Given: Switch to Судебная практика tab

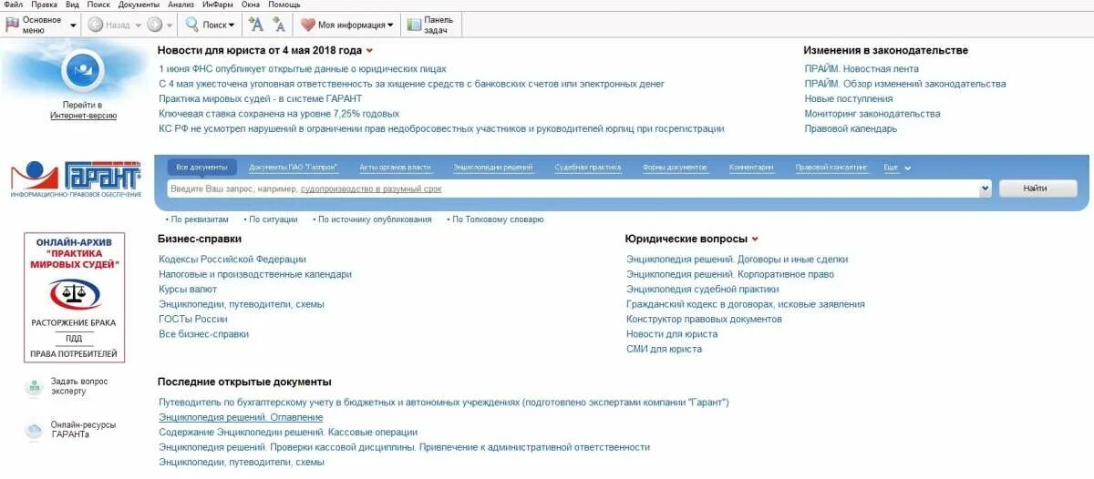Looking at the screenshot, I should [588, 168].
